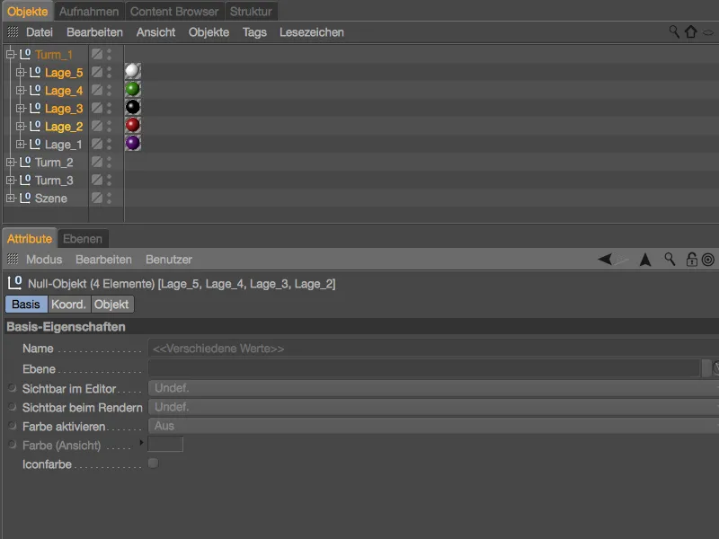
Task: Click the up arrow icon in Attribute Manager
Action: pyautogui.click(x=645, y=260)
